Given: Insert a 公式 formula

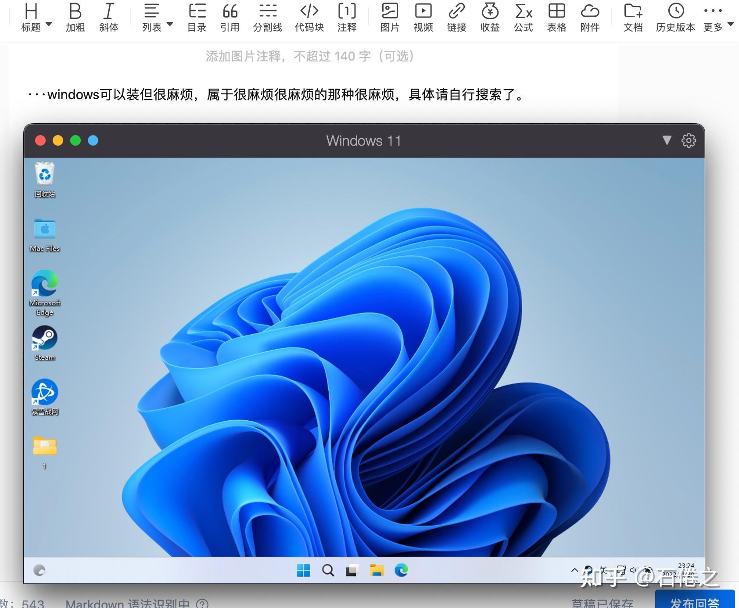Looking at the screenshot, I should coord(524,18).
